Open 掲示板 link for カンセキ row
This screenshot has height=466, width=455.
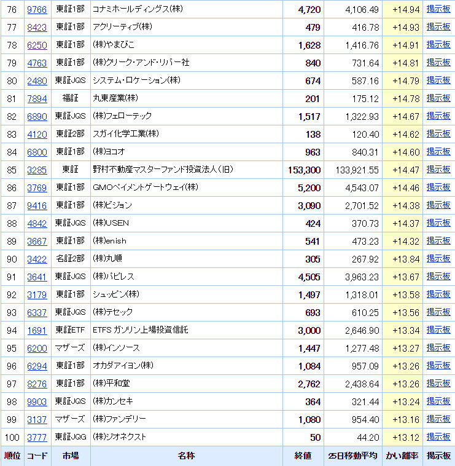click(x=438, y=401)
